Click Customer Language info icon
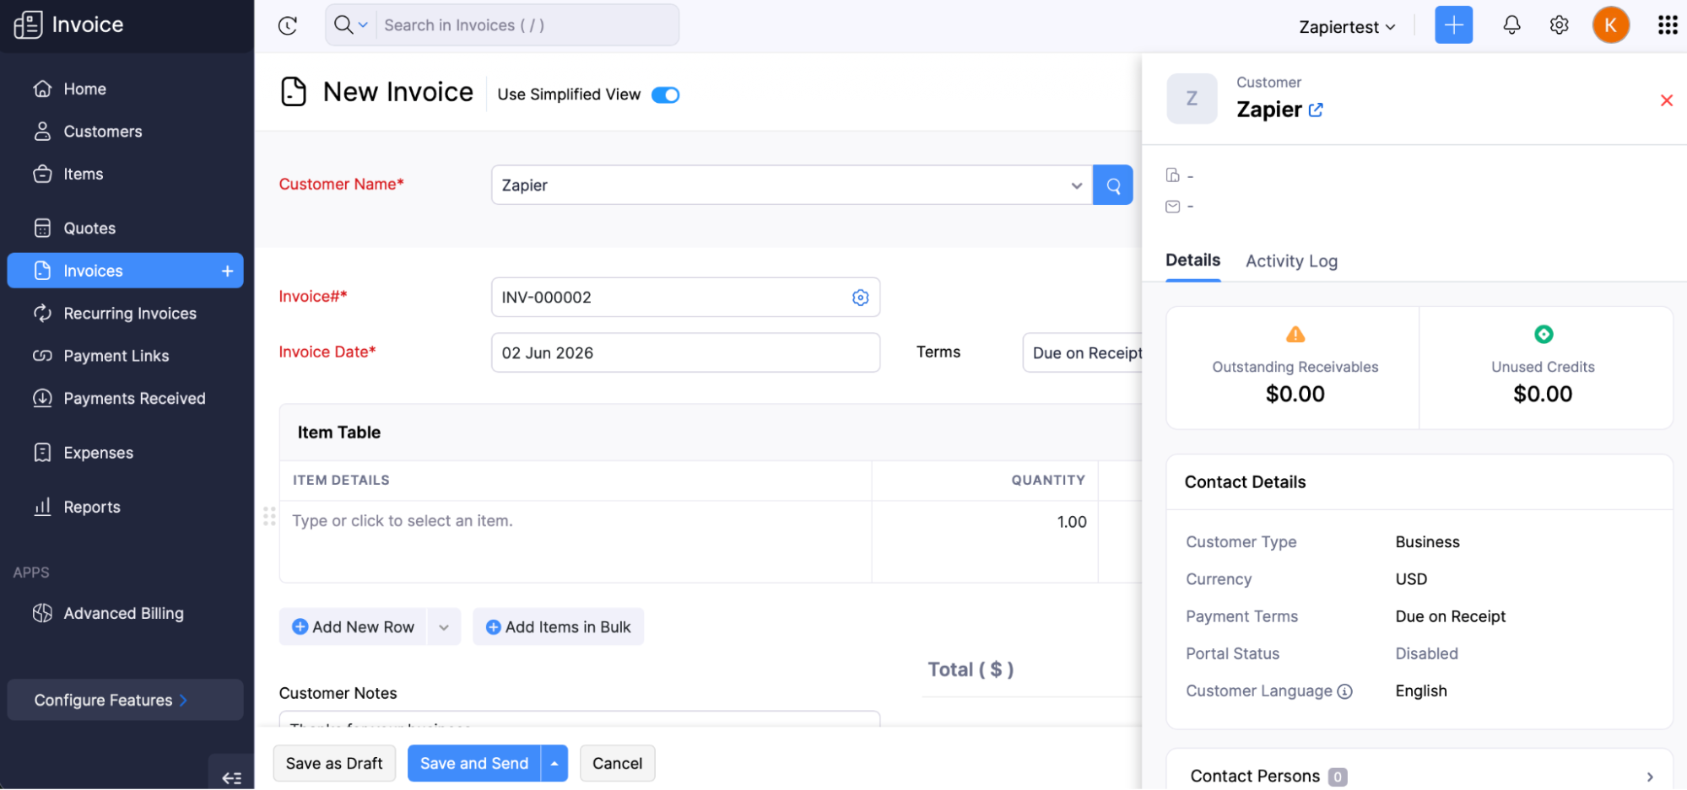The image size is (1687, 790). (1344, 691)
